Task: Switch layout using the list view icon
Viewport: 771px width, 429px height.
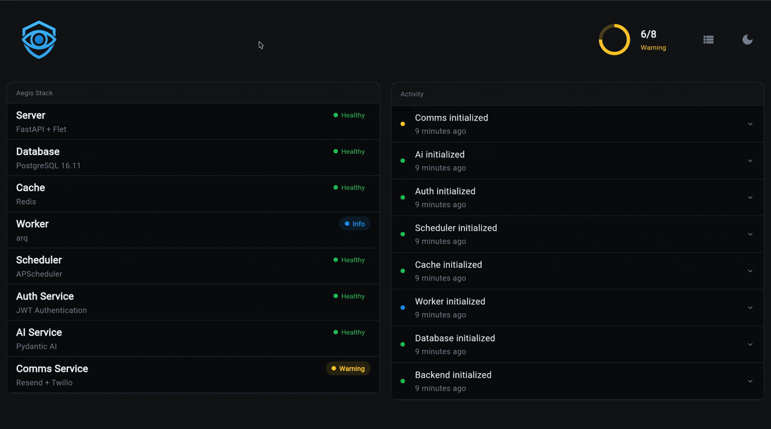Action: click(x=708, y=40)
